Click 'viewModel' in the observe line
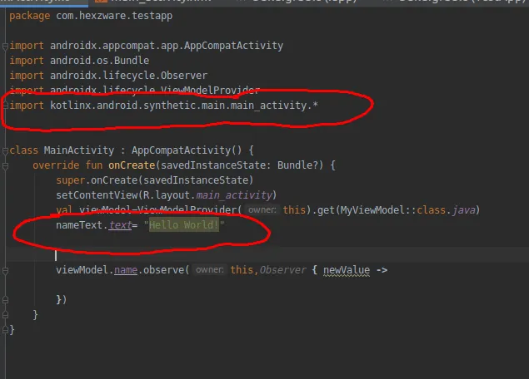Viewport: 529px width, 379px height. point(82,270)
